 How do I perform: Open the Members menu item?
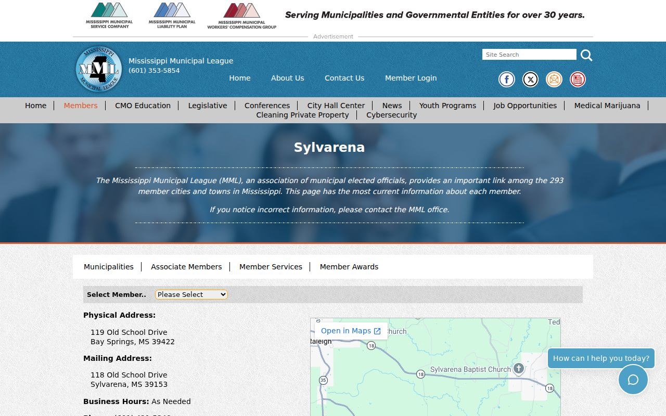click(81, 106)
